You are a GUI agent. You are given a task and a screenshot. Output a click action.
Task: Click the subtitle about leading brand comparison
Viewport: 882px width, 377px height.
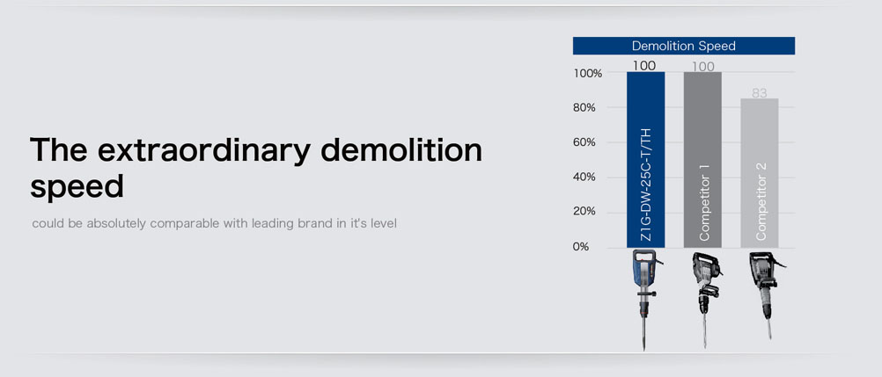click(214, 223)
